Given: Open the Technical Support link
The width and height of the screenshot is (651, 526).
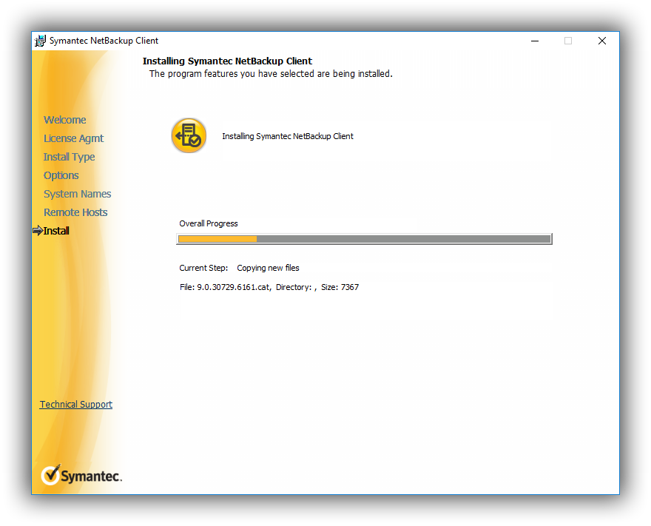Looking at the screenshot, I should [76, 405].
